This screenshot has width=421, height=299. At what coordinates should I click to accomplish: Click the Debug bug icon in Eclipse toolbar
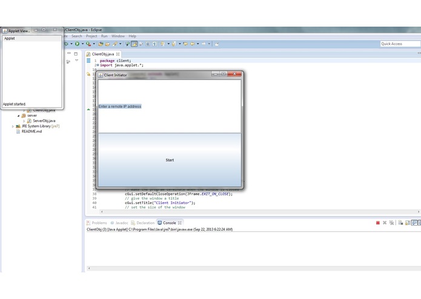tap(66, 44)
